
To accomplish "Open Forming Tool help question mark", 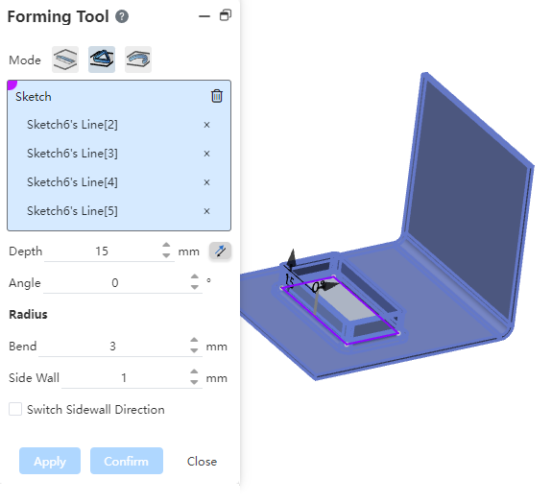I will pyautogui.click(x=122, y=16).
